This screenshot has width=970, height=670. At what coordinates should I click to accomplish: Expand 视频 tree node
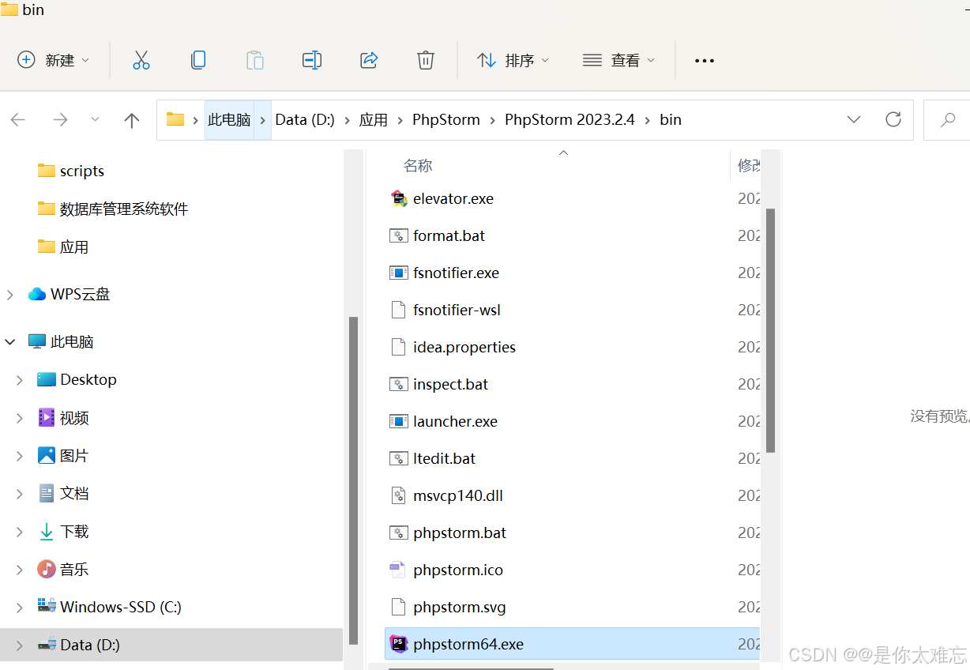tap(20, 418)
